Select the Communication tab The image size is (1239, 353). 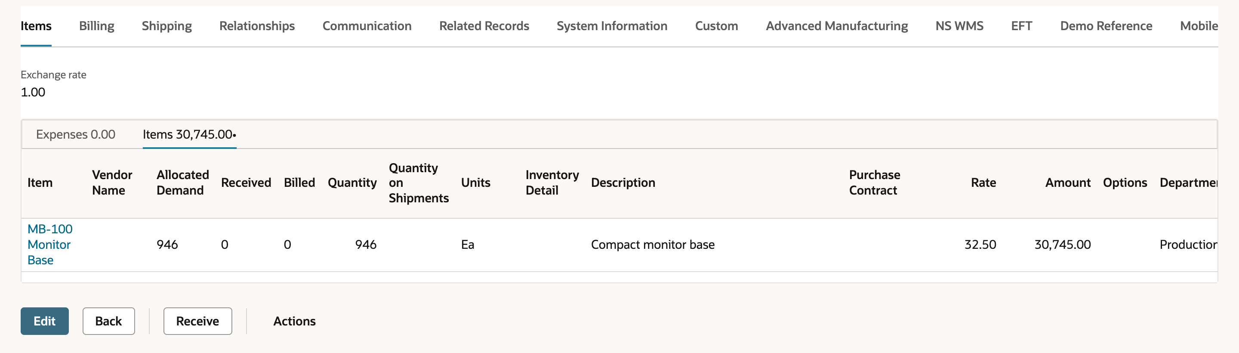(367, 26)
